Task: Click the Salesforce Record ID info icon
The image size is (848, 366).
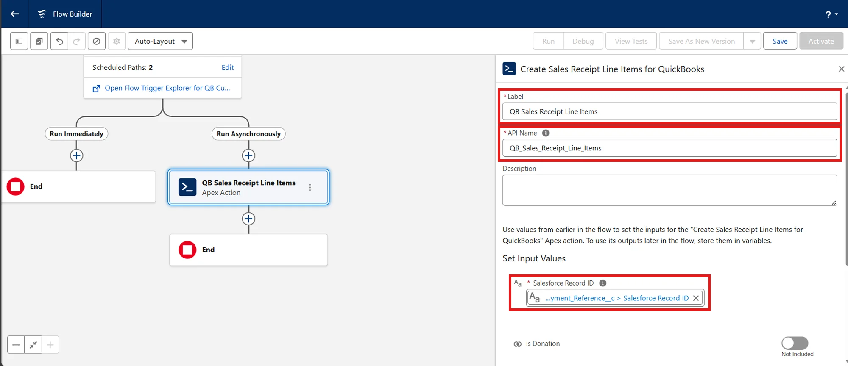Action: (x=603, y=283)
